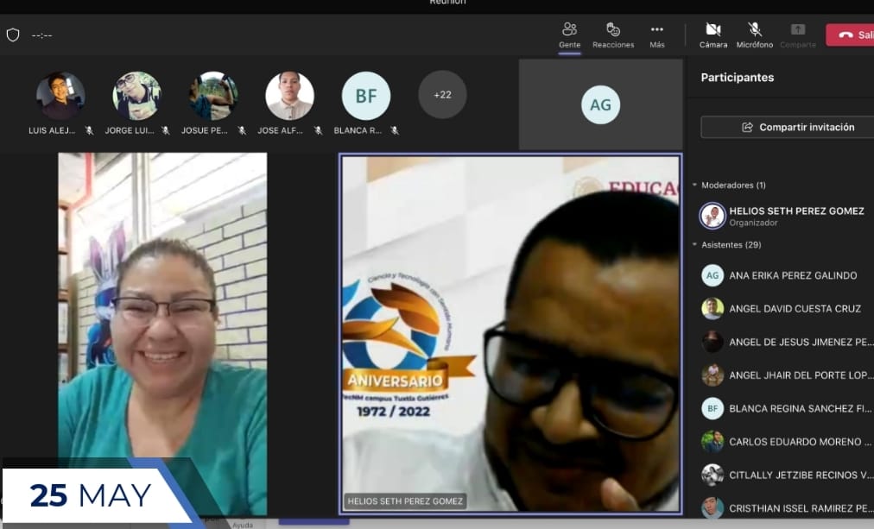Viewport: 874px width, 529px height.
Task: Select the BF avatar for BLANCA R...
Action: point(365,96)
